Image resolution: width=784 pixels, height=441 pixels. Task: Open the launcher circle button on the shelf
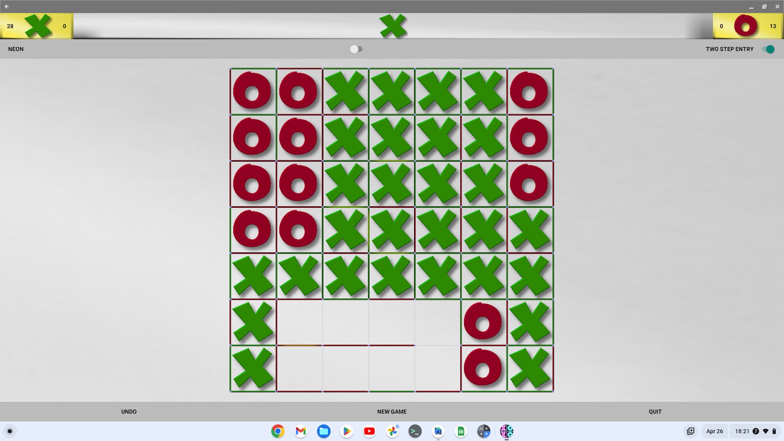pyautogui.click(x=10, y=431)
